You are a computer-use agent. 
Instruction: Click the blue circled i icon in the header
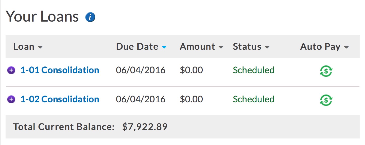coord(90,17)
